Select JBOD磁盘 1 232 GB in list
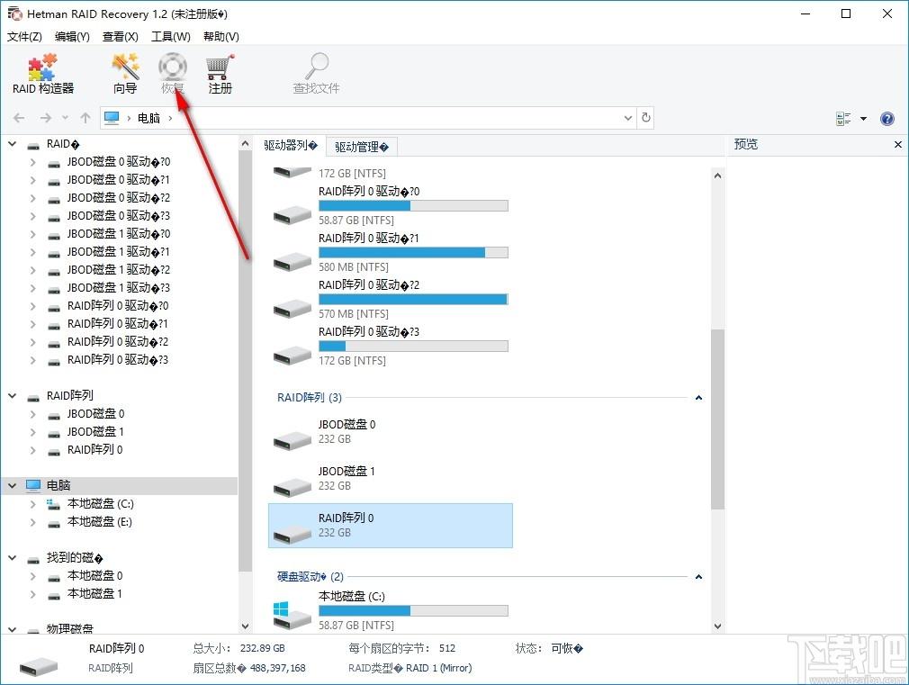The width and height of the screenshot is (909, 685). [391, 479]
